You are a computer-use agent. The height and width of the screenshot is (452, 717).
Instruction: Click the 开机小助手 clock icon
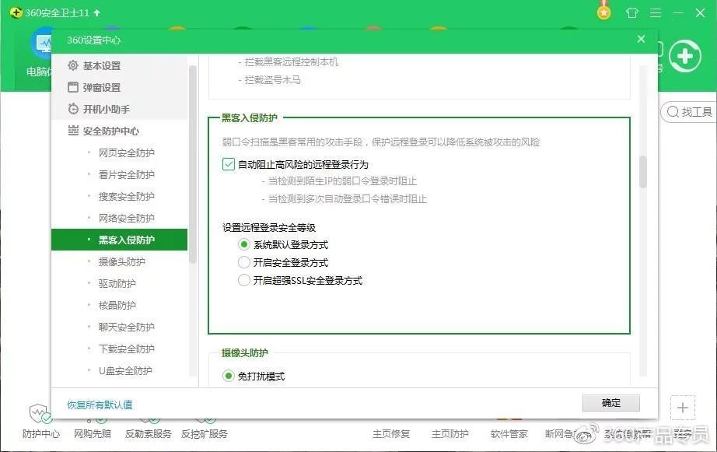tap(73, 109)
